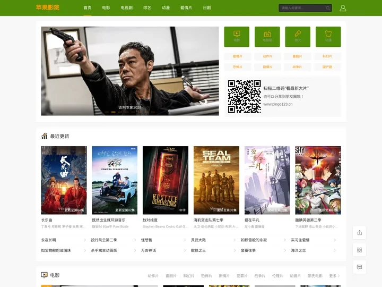Image resolution: width=382 pixels, height=287 pixels.
Task: Select the 综艺 nav tab in header
Action: pos(147,8)
